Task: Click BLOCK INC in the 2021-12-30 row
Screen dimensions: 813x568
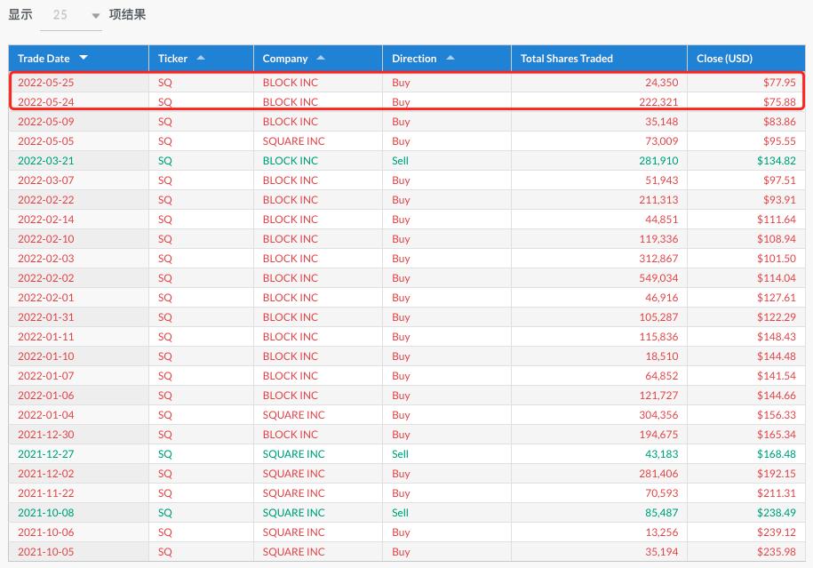Action: (290, 435)
